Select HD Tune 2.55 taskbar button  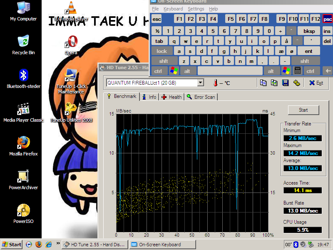click(x=95, y=245)
